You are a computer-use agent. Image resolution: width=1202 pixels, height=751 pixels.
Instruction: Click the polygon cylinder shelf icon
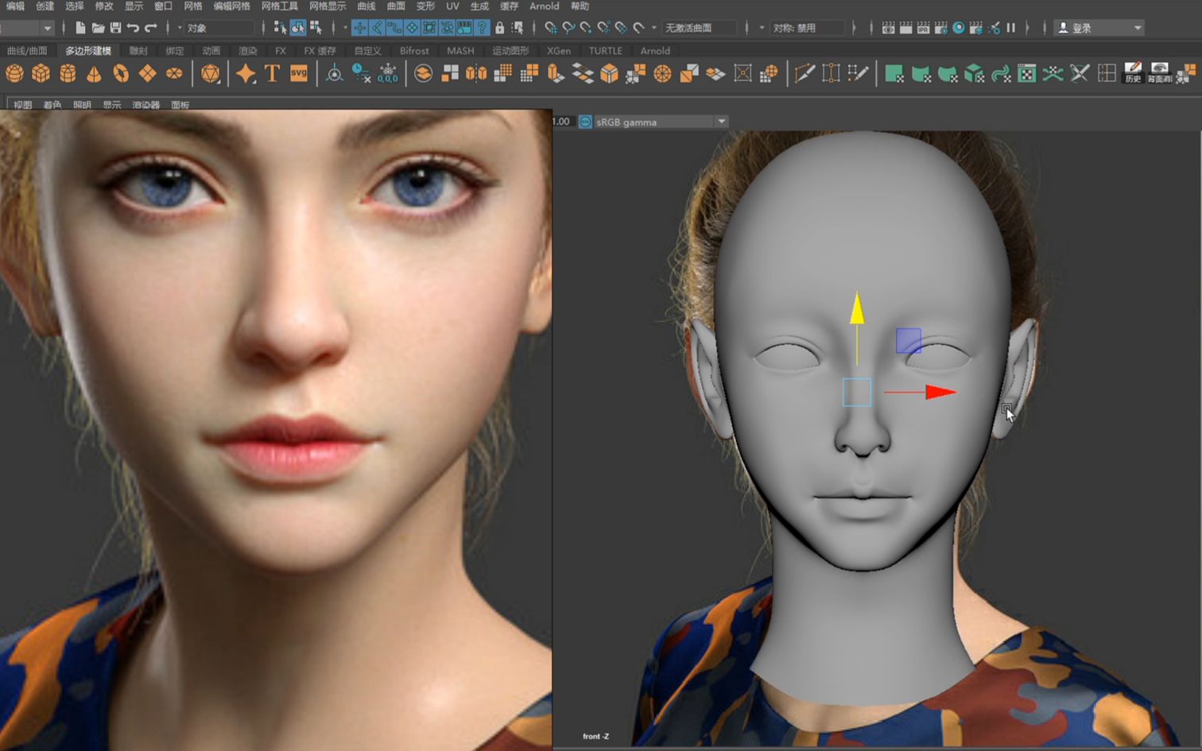pos(68,74)
